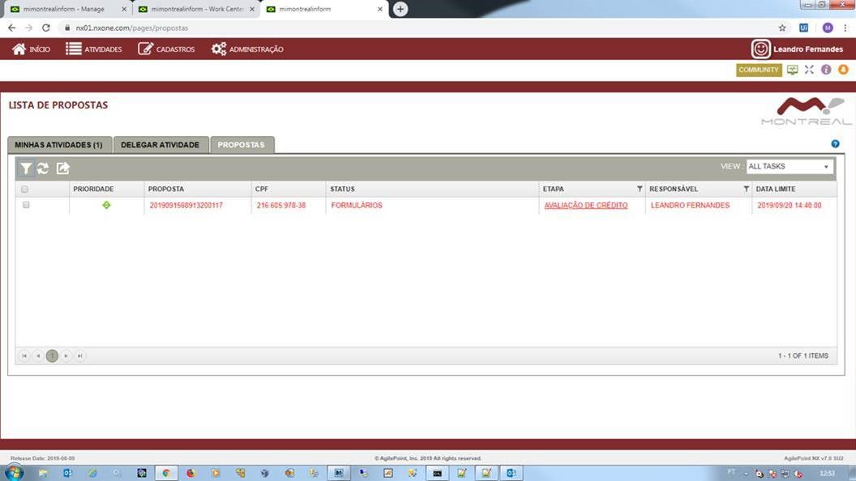Open the Cadastros menu

tap(166, 49)
